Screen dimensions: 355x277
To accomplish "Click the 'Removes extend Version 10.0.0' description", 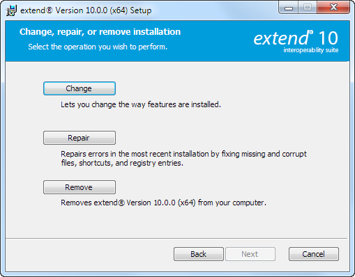I will tap(163, 203).
